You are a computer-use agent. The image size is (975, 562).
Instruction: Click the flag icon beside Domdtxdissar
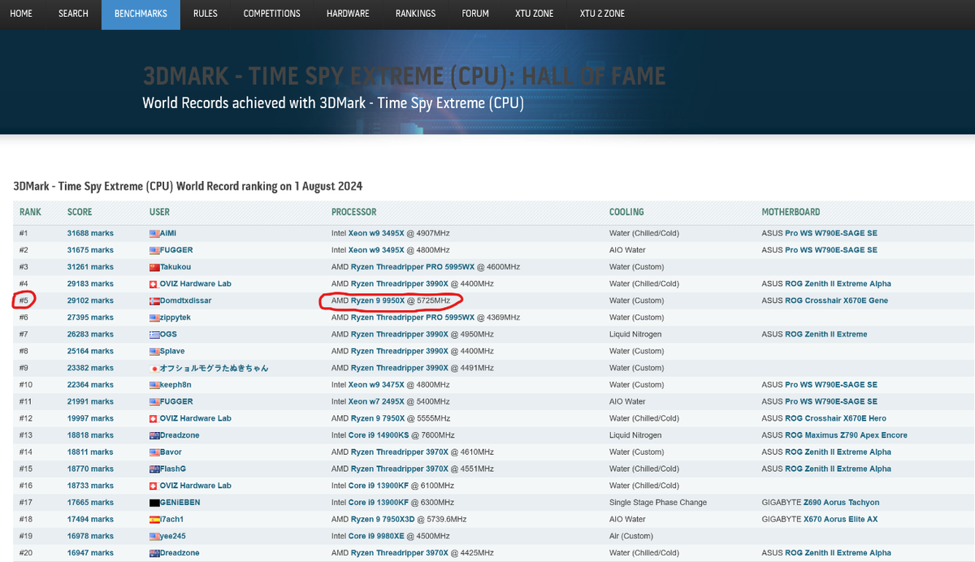pos(154,300)
